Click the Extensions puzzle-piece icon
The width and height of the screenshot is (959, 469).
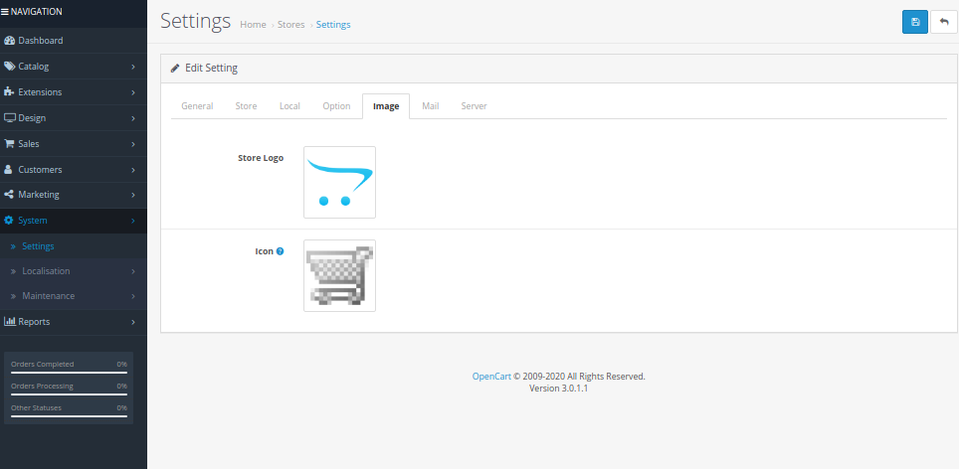tap(9, 91)
